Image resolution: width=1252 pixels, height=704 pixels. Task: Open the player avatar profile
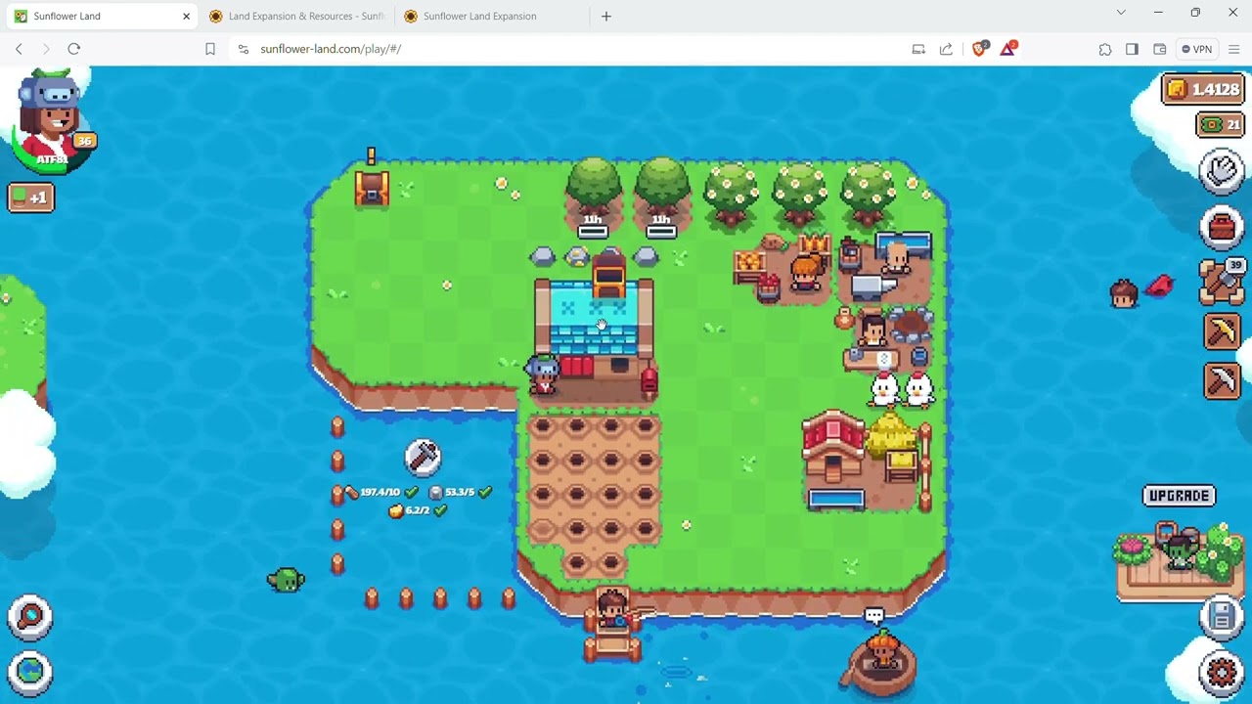50,120
